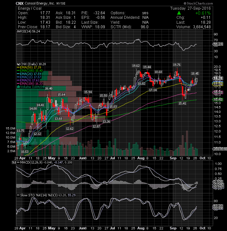Click the EPS value -0.56
The height and width of the screenshot is (231, 227).
pyautogui.click(x=100, y=18)
